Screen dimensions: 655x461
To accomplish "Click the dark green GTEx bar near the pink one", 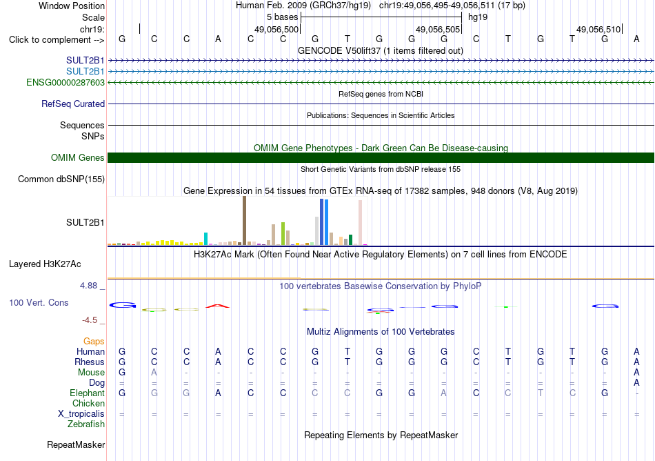I will (350, 240).
